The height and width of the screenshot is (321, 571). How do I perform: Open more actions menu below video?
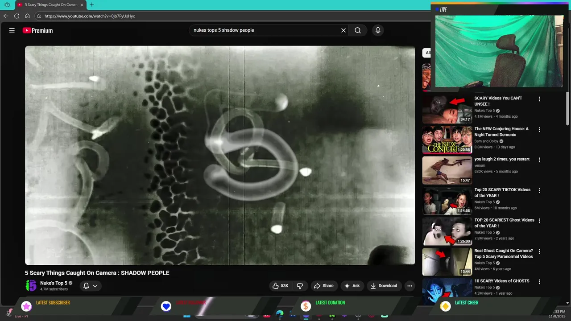coord(410,286)
